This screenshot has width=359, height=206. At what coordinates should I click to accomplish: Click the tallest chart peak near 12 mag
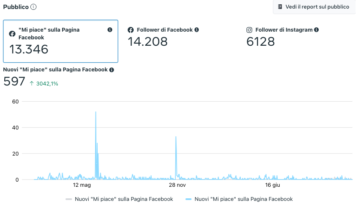click(x=96, y=112)
